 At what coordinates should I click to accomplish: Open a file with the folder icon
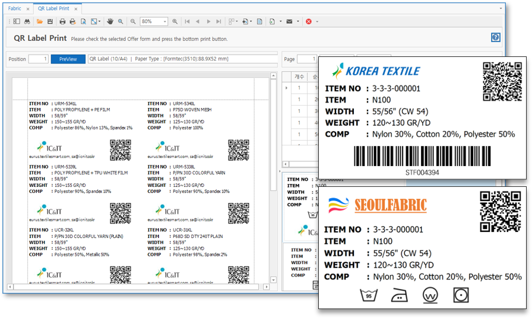click(40, 21)
